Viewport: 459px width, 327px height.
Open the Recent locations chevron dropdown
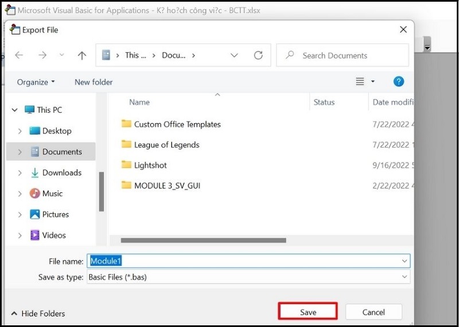click(62, 56)
